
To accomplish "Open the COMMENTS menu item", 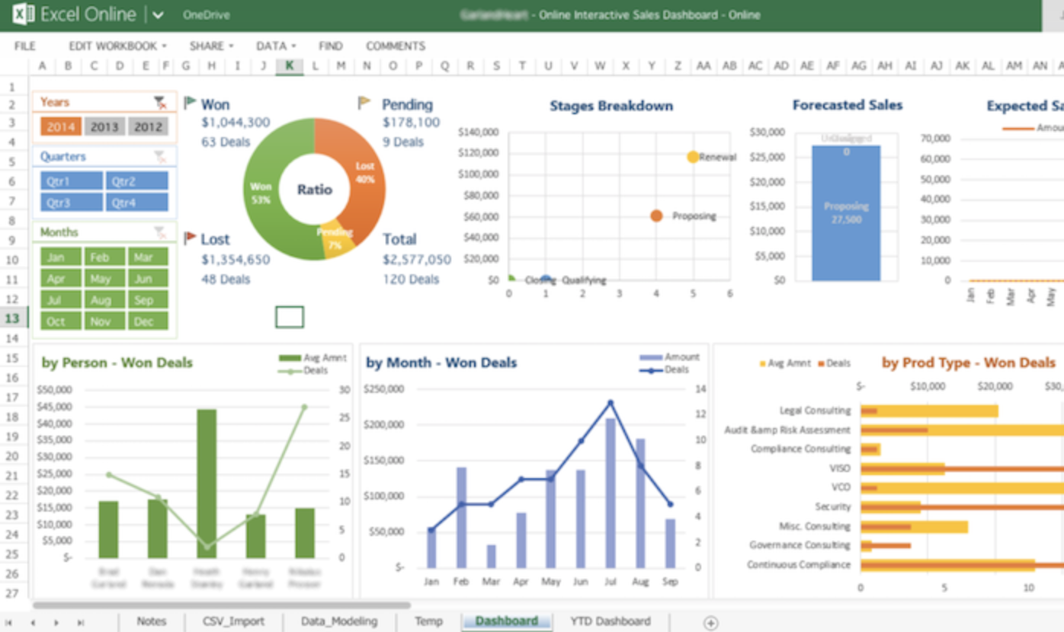I will click(396, 46).
